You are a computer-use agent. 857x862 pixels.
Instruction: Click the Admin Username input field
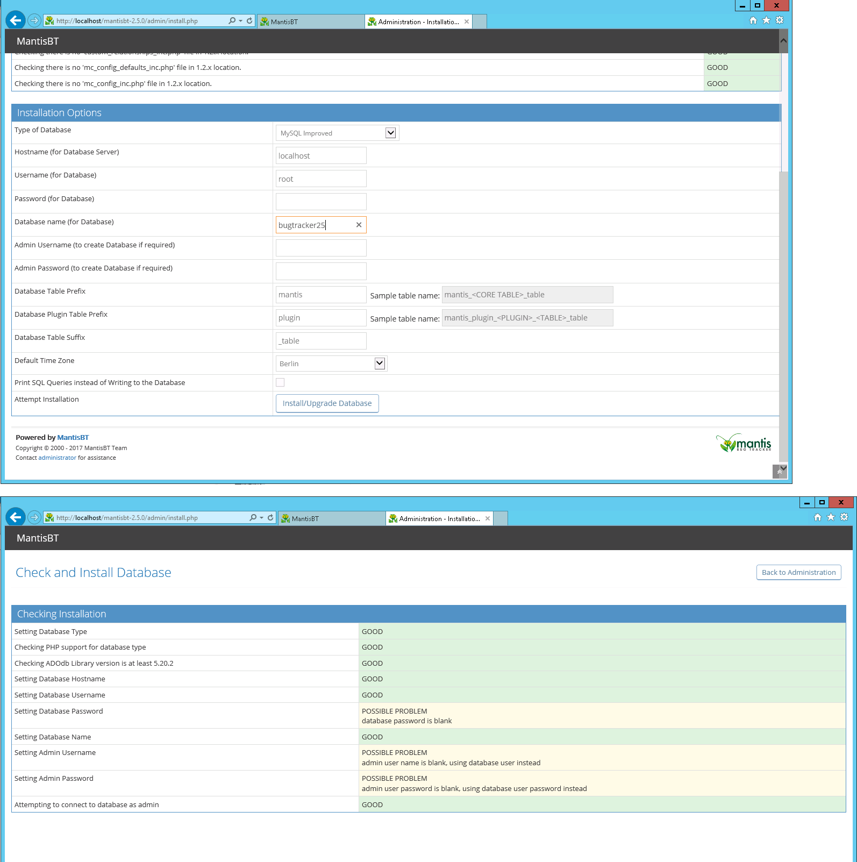[321, 248]
